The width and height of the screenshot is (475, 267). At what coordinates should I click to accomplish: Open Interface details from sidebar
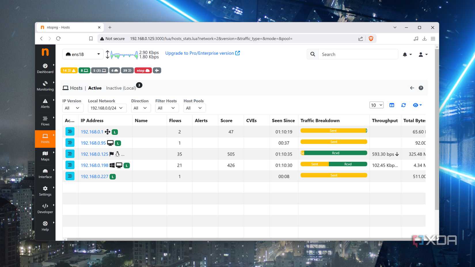[x=45, y=173]
